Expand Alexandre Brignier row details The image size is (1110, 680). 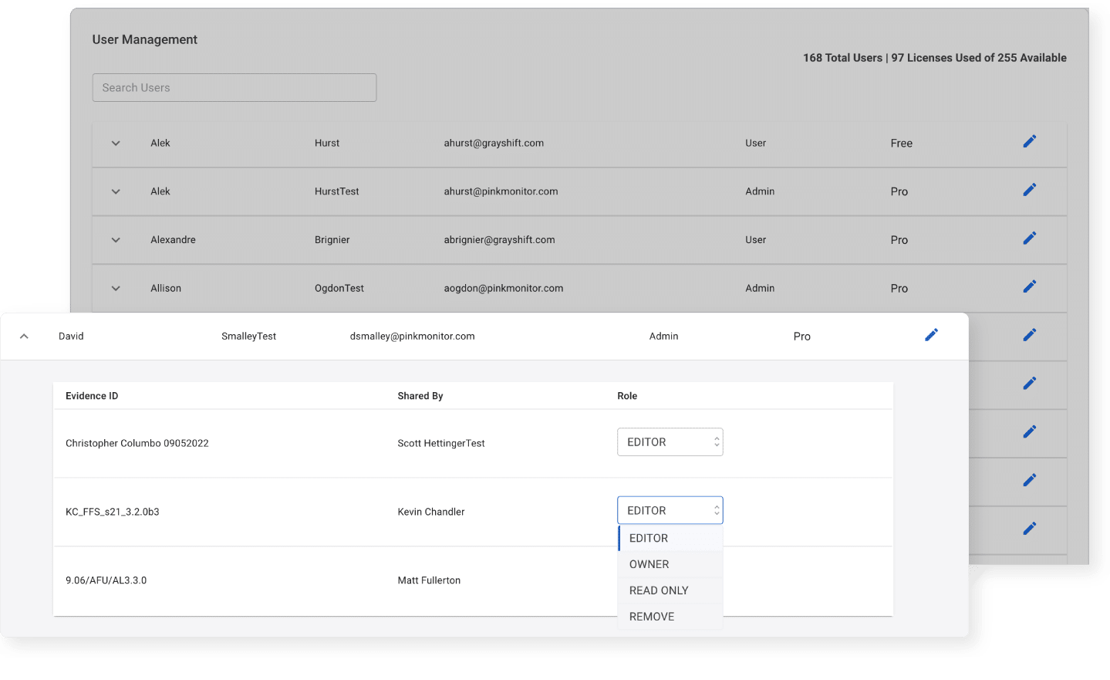coord(116,240)
